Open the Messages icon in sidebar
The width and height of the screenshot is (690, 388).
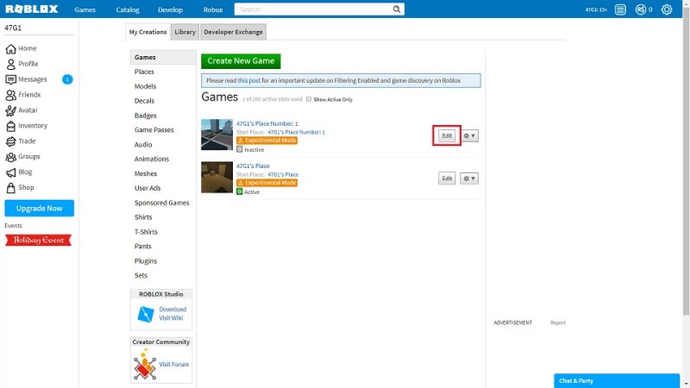point(10,79)
